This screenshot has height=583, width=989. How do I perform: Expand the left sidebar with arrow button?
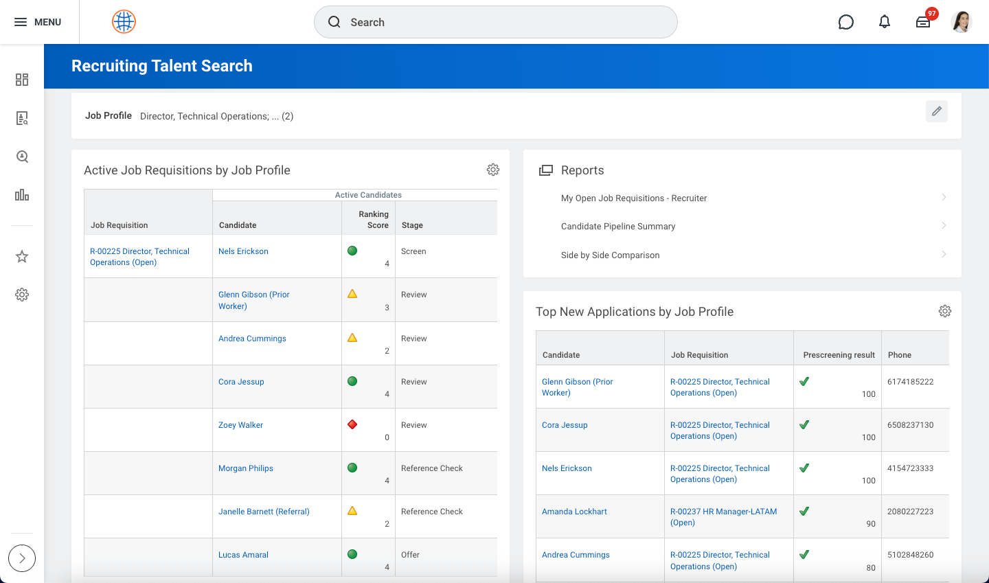point(22,558)
